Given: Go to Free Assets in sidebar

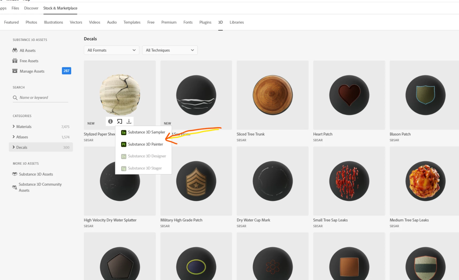Looking at the screenshot, I should (29, 61).
